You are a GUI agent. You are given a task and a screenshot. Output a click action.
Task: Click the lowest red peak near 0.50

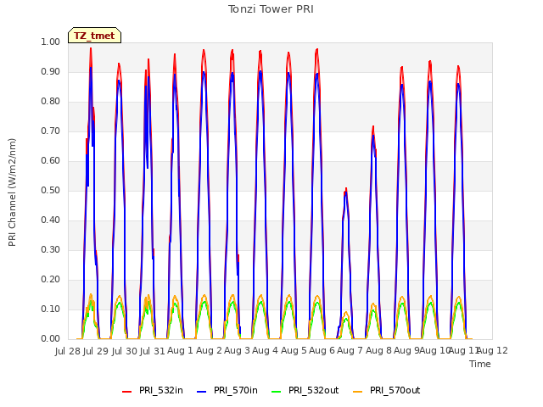pos(346,189)
